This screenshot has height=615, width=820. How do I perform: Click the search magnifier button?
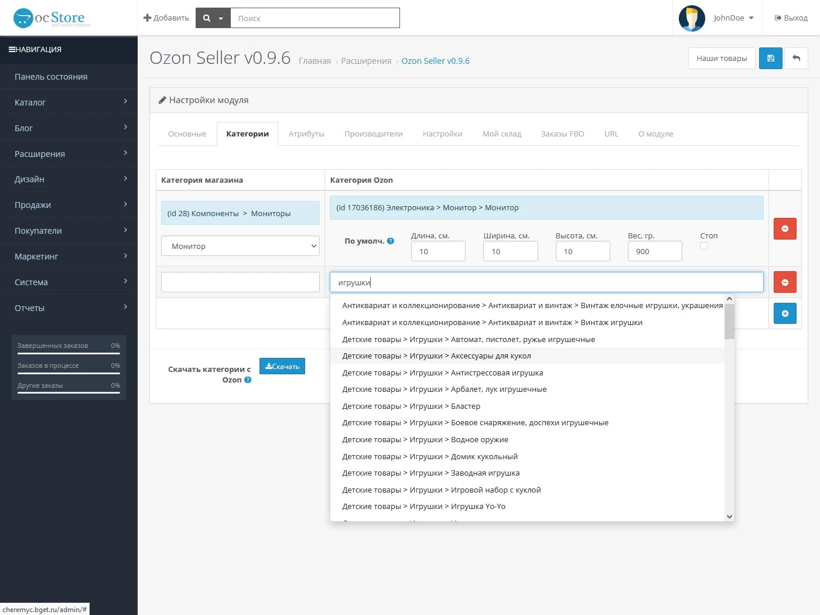tap(213, 18)
